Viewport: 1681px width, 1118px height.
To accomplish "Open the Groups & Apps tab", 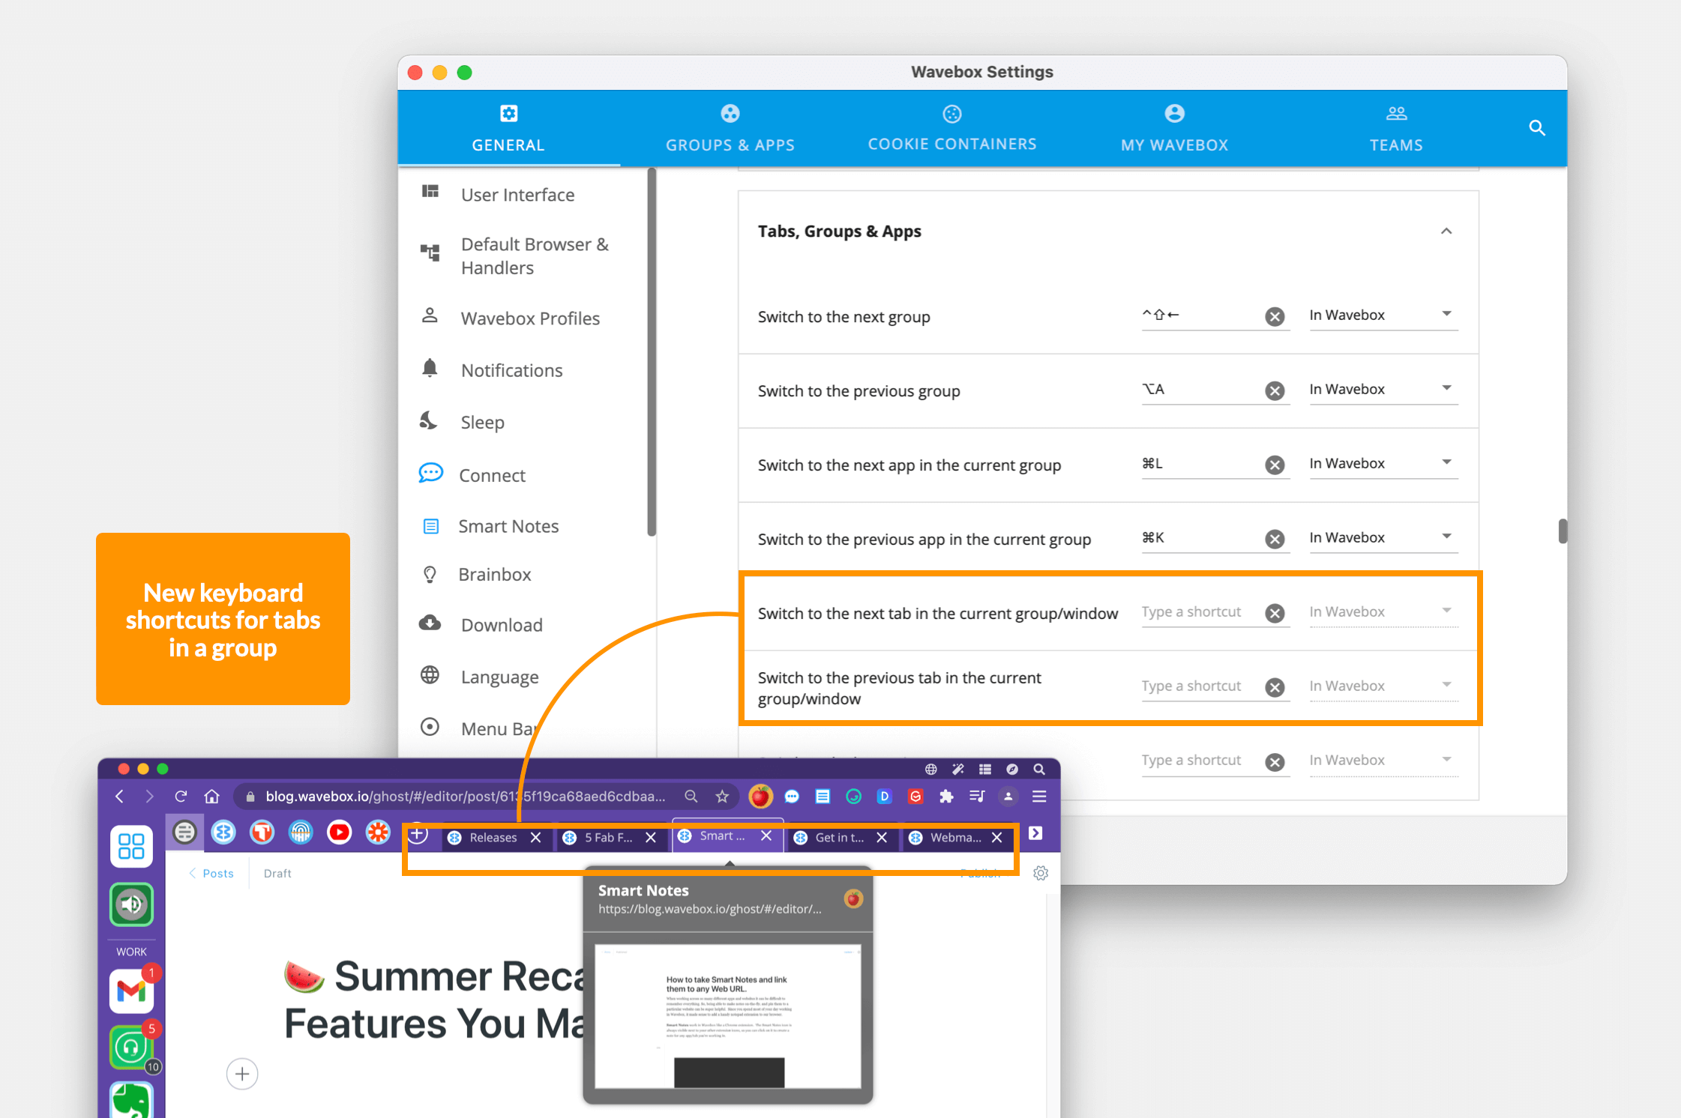I will pyautogui.click(x=730, y=128).
